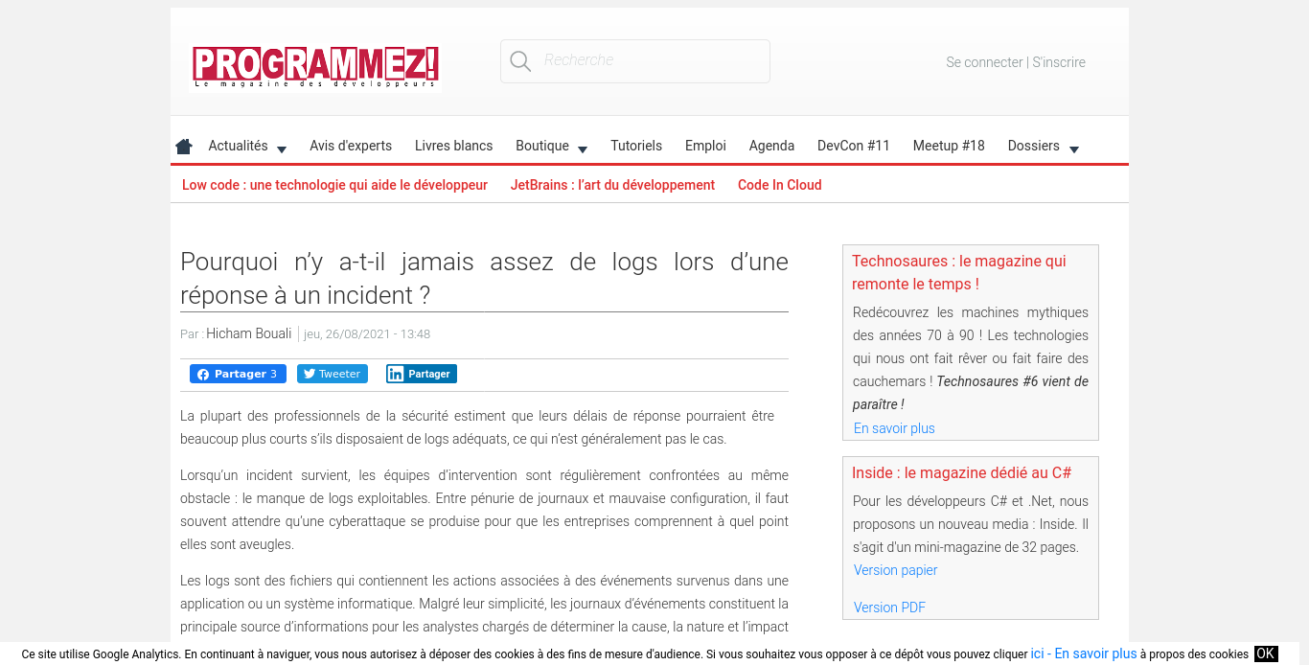
Task: Click the Se connecter link
Action: tap(984, 62)
